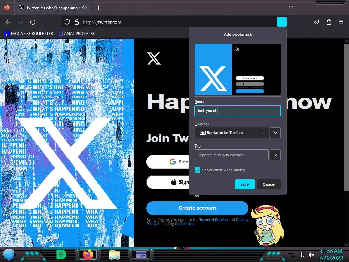Click the page vertical scrollbar

pos(346,117)
